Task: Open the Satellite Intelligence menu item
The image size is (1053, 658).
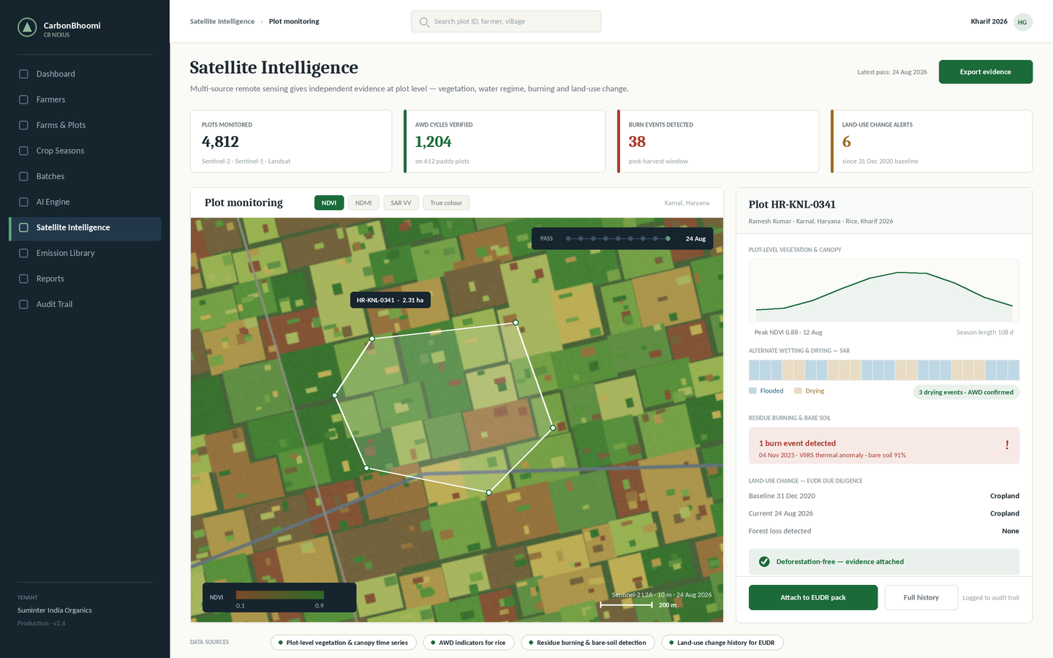Action: tap(86, 228)
